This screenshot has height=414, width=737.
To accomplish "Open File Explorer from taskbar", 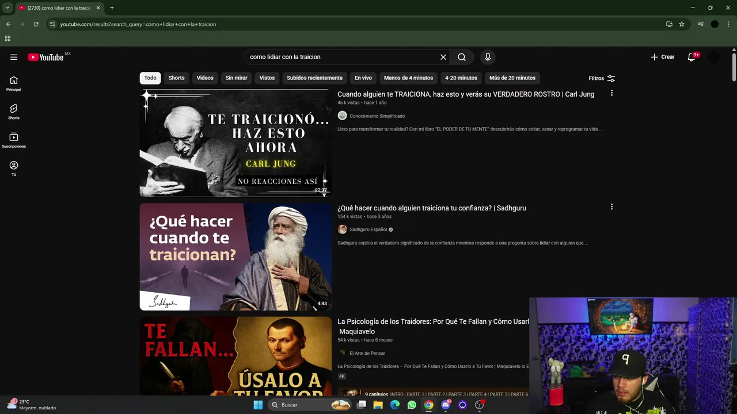I will click(x=378, y=405).
